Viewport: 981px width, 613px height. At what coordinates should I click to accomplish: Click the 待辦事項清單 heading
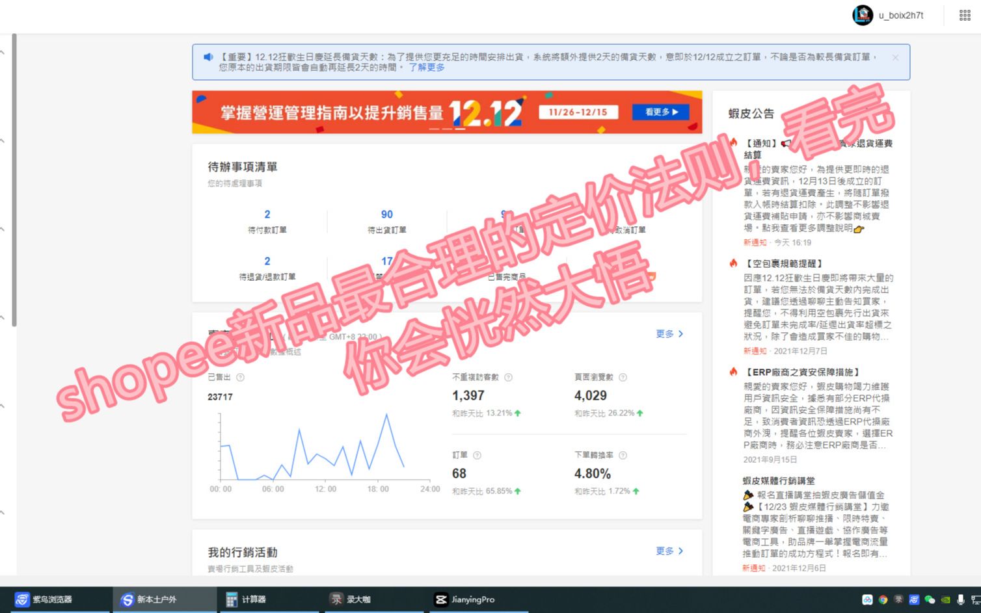(243, 167)
